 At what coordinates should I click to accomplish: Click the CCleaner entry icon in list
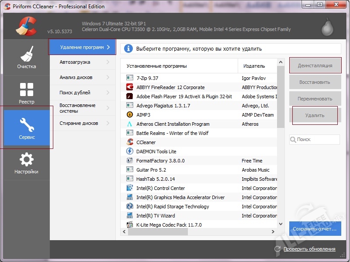click(x=130, y=142)
